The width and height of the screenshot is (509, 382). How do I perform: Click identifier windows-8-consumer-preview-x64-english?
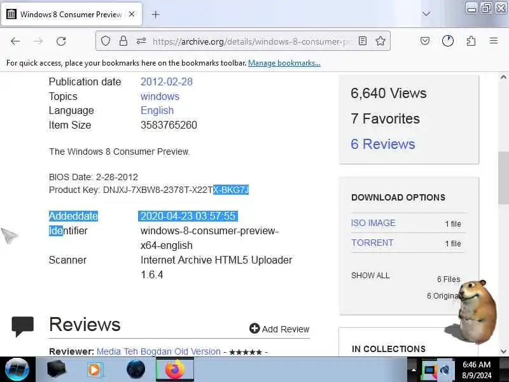click(x=209, y=237)
